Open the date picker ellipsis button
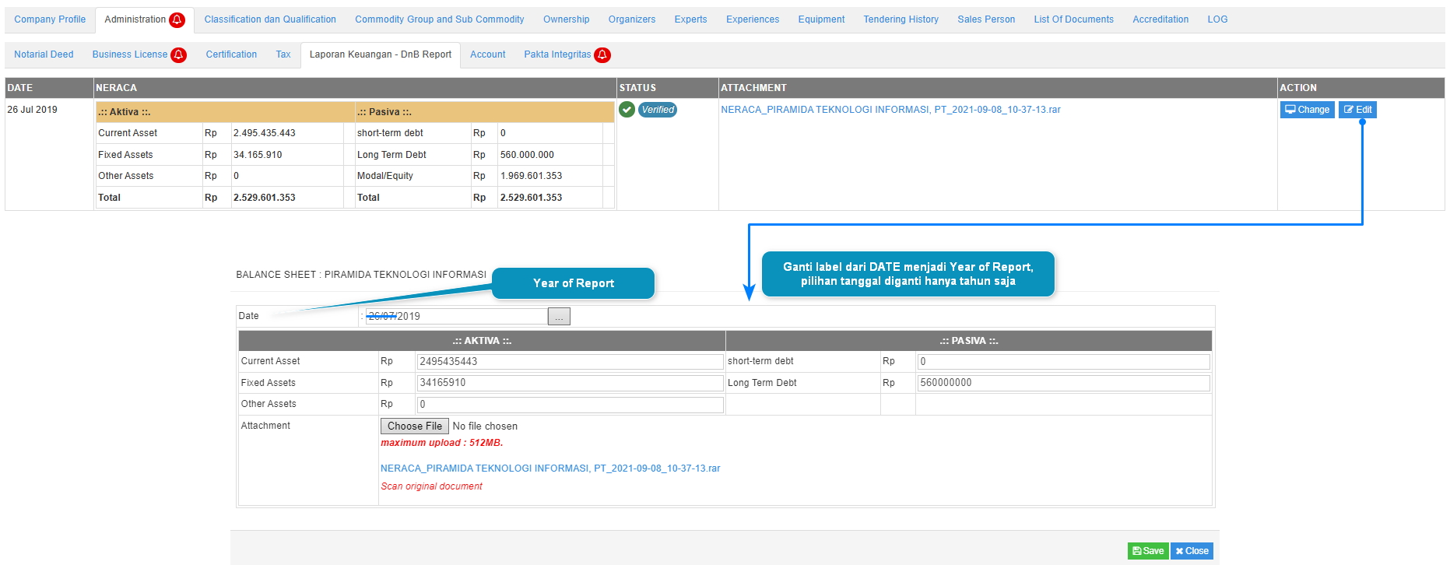This screenshot has width=1450, height=565. [559, 317]
